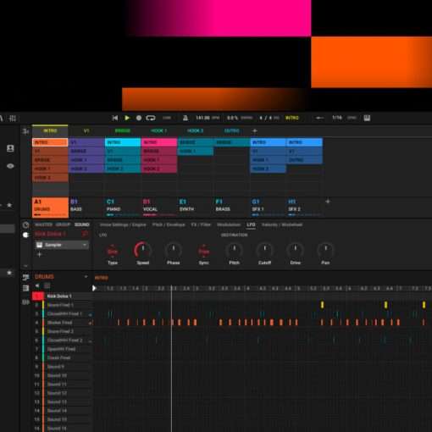
Task: Click the plug-in icon below the clock icon
Action: pyautogui.click(x=25, y=235)
